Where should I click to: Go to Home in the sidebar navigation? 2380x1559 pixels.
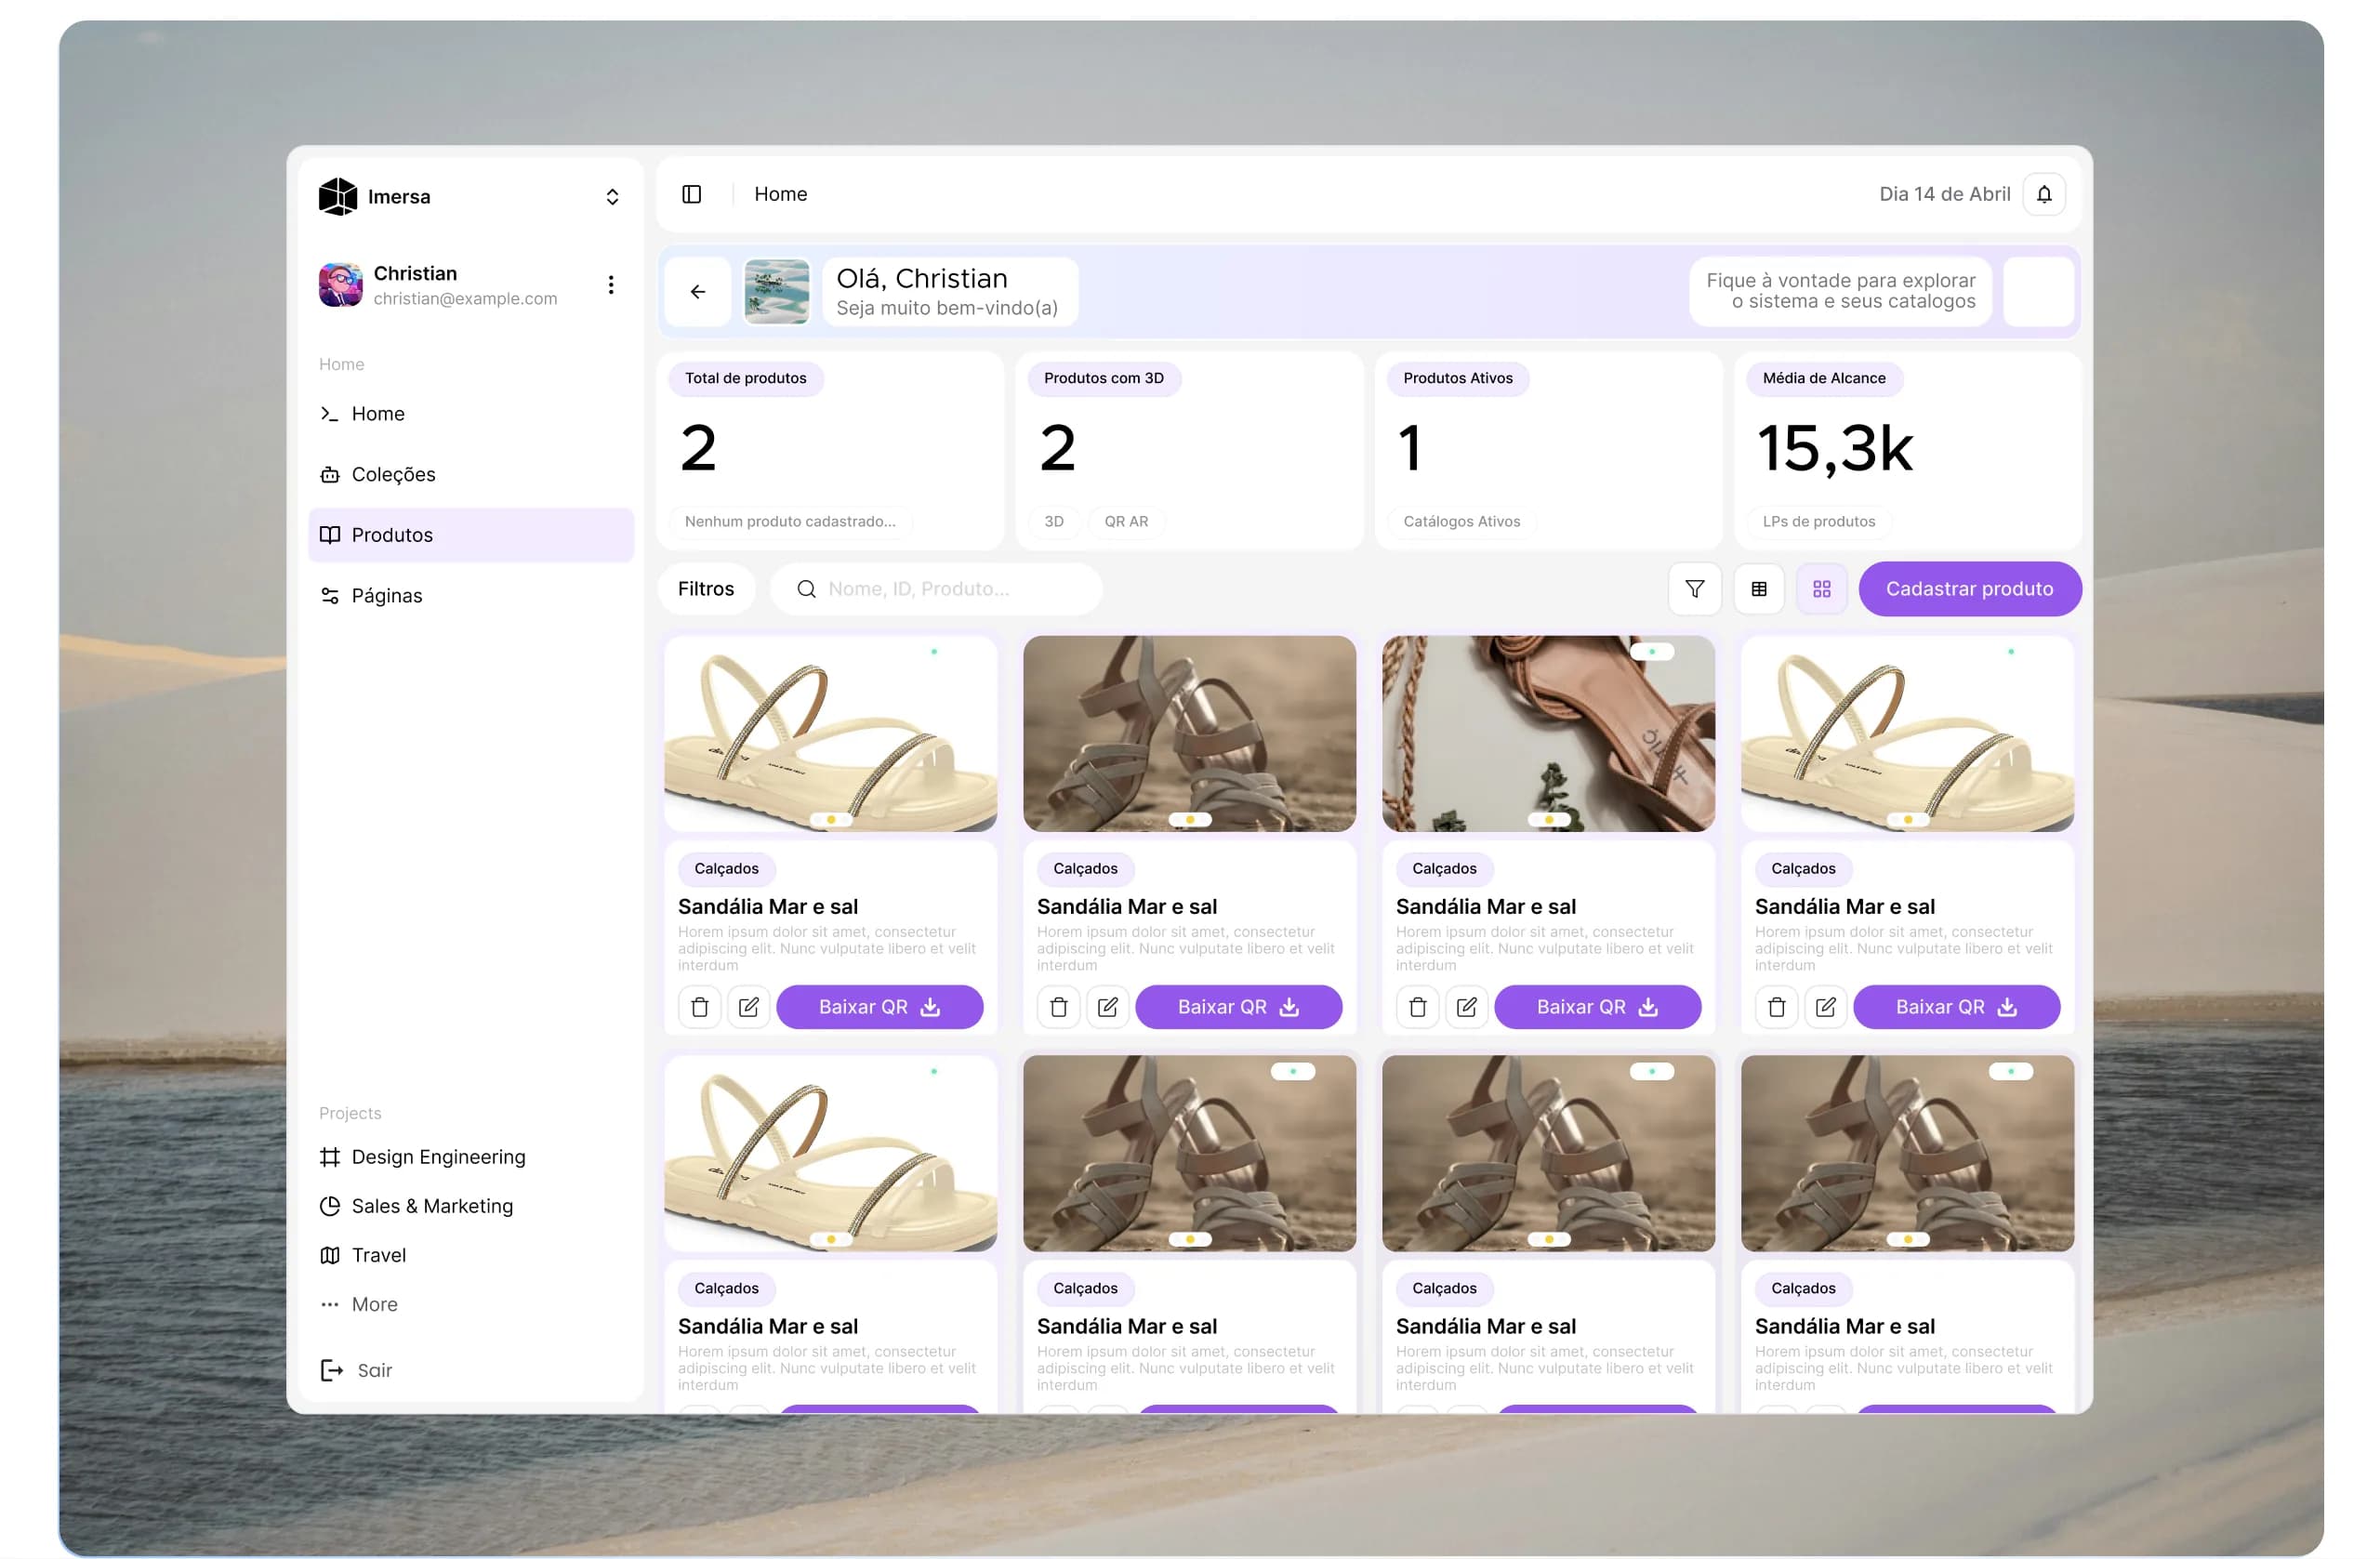(x=471, y=414)
